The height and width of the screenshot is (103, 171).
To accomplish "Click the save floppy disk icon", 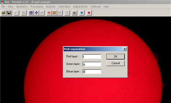I will 9,13.
